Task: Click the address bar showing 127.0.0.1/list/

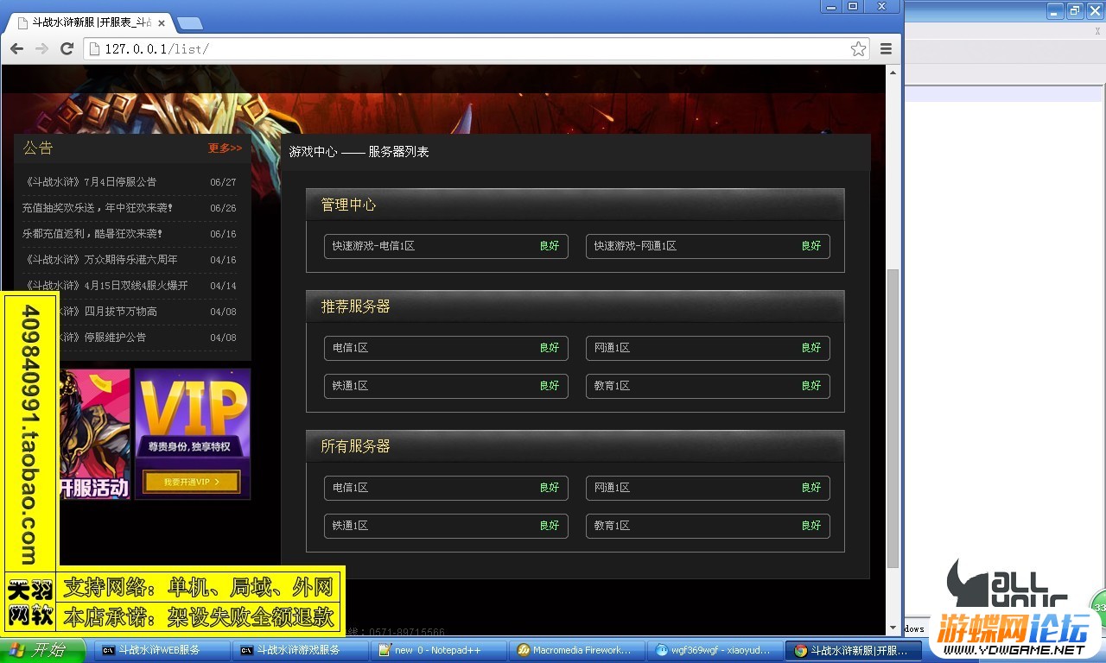Action: pos(475,49)
